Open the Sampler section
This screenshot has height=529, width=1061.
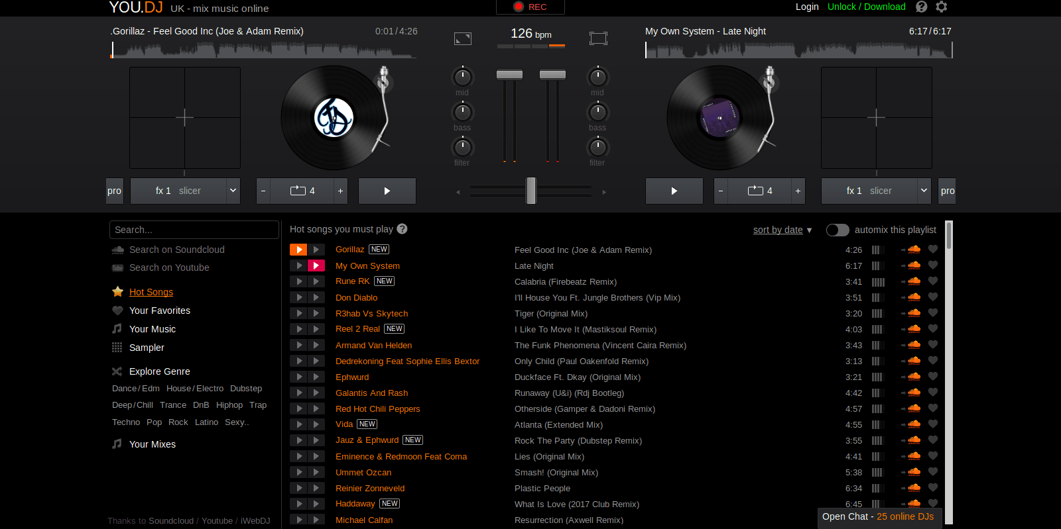click(147, 348)
